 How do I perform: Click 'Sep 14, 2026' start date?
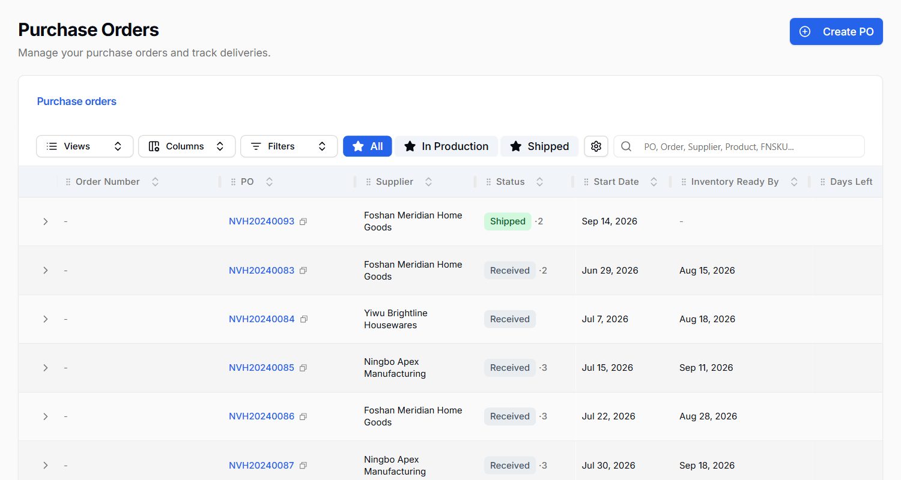pyautogui.click(x=610, y=221)
